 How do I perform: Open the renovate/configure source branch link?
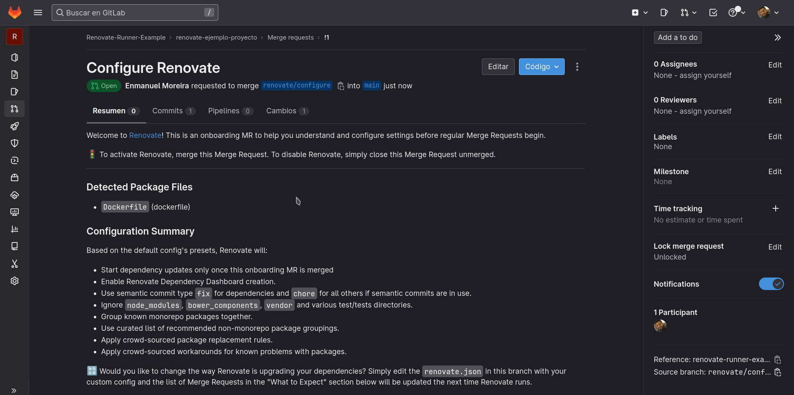pos(297,85)
